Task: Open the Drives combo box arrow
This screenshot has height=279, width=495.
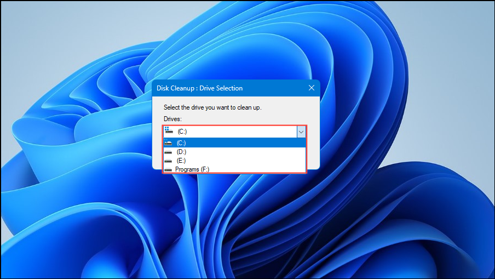Action: [x=301, y=132]
